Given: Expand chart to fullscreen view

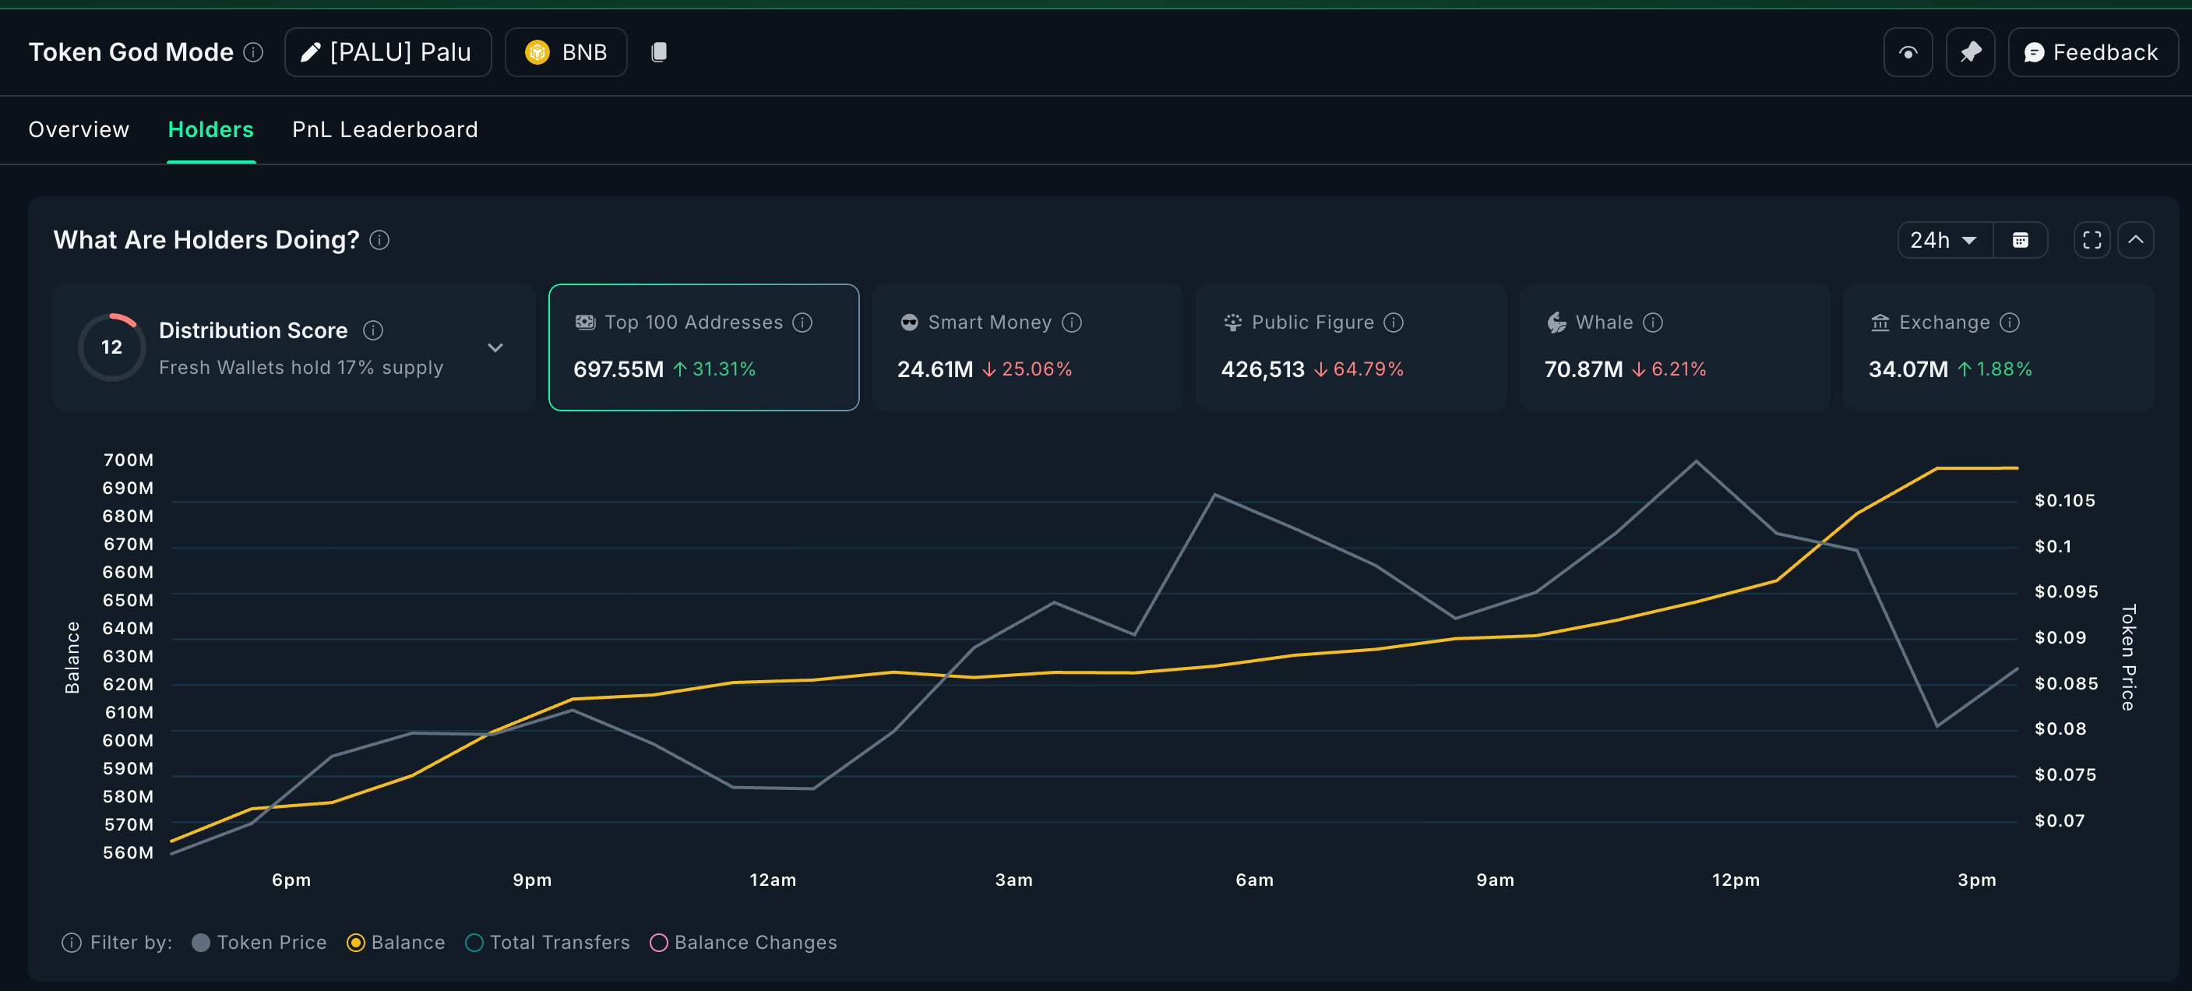Looking at the screenshot, I should (x=2092, y=240).
